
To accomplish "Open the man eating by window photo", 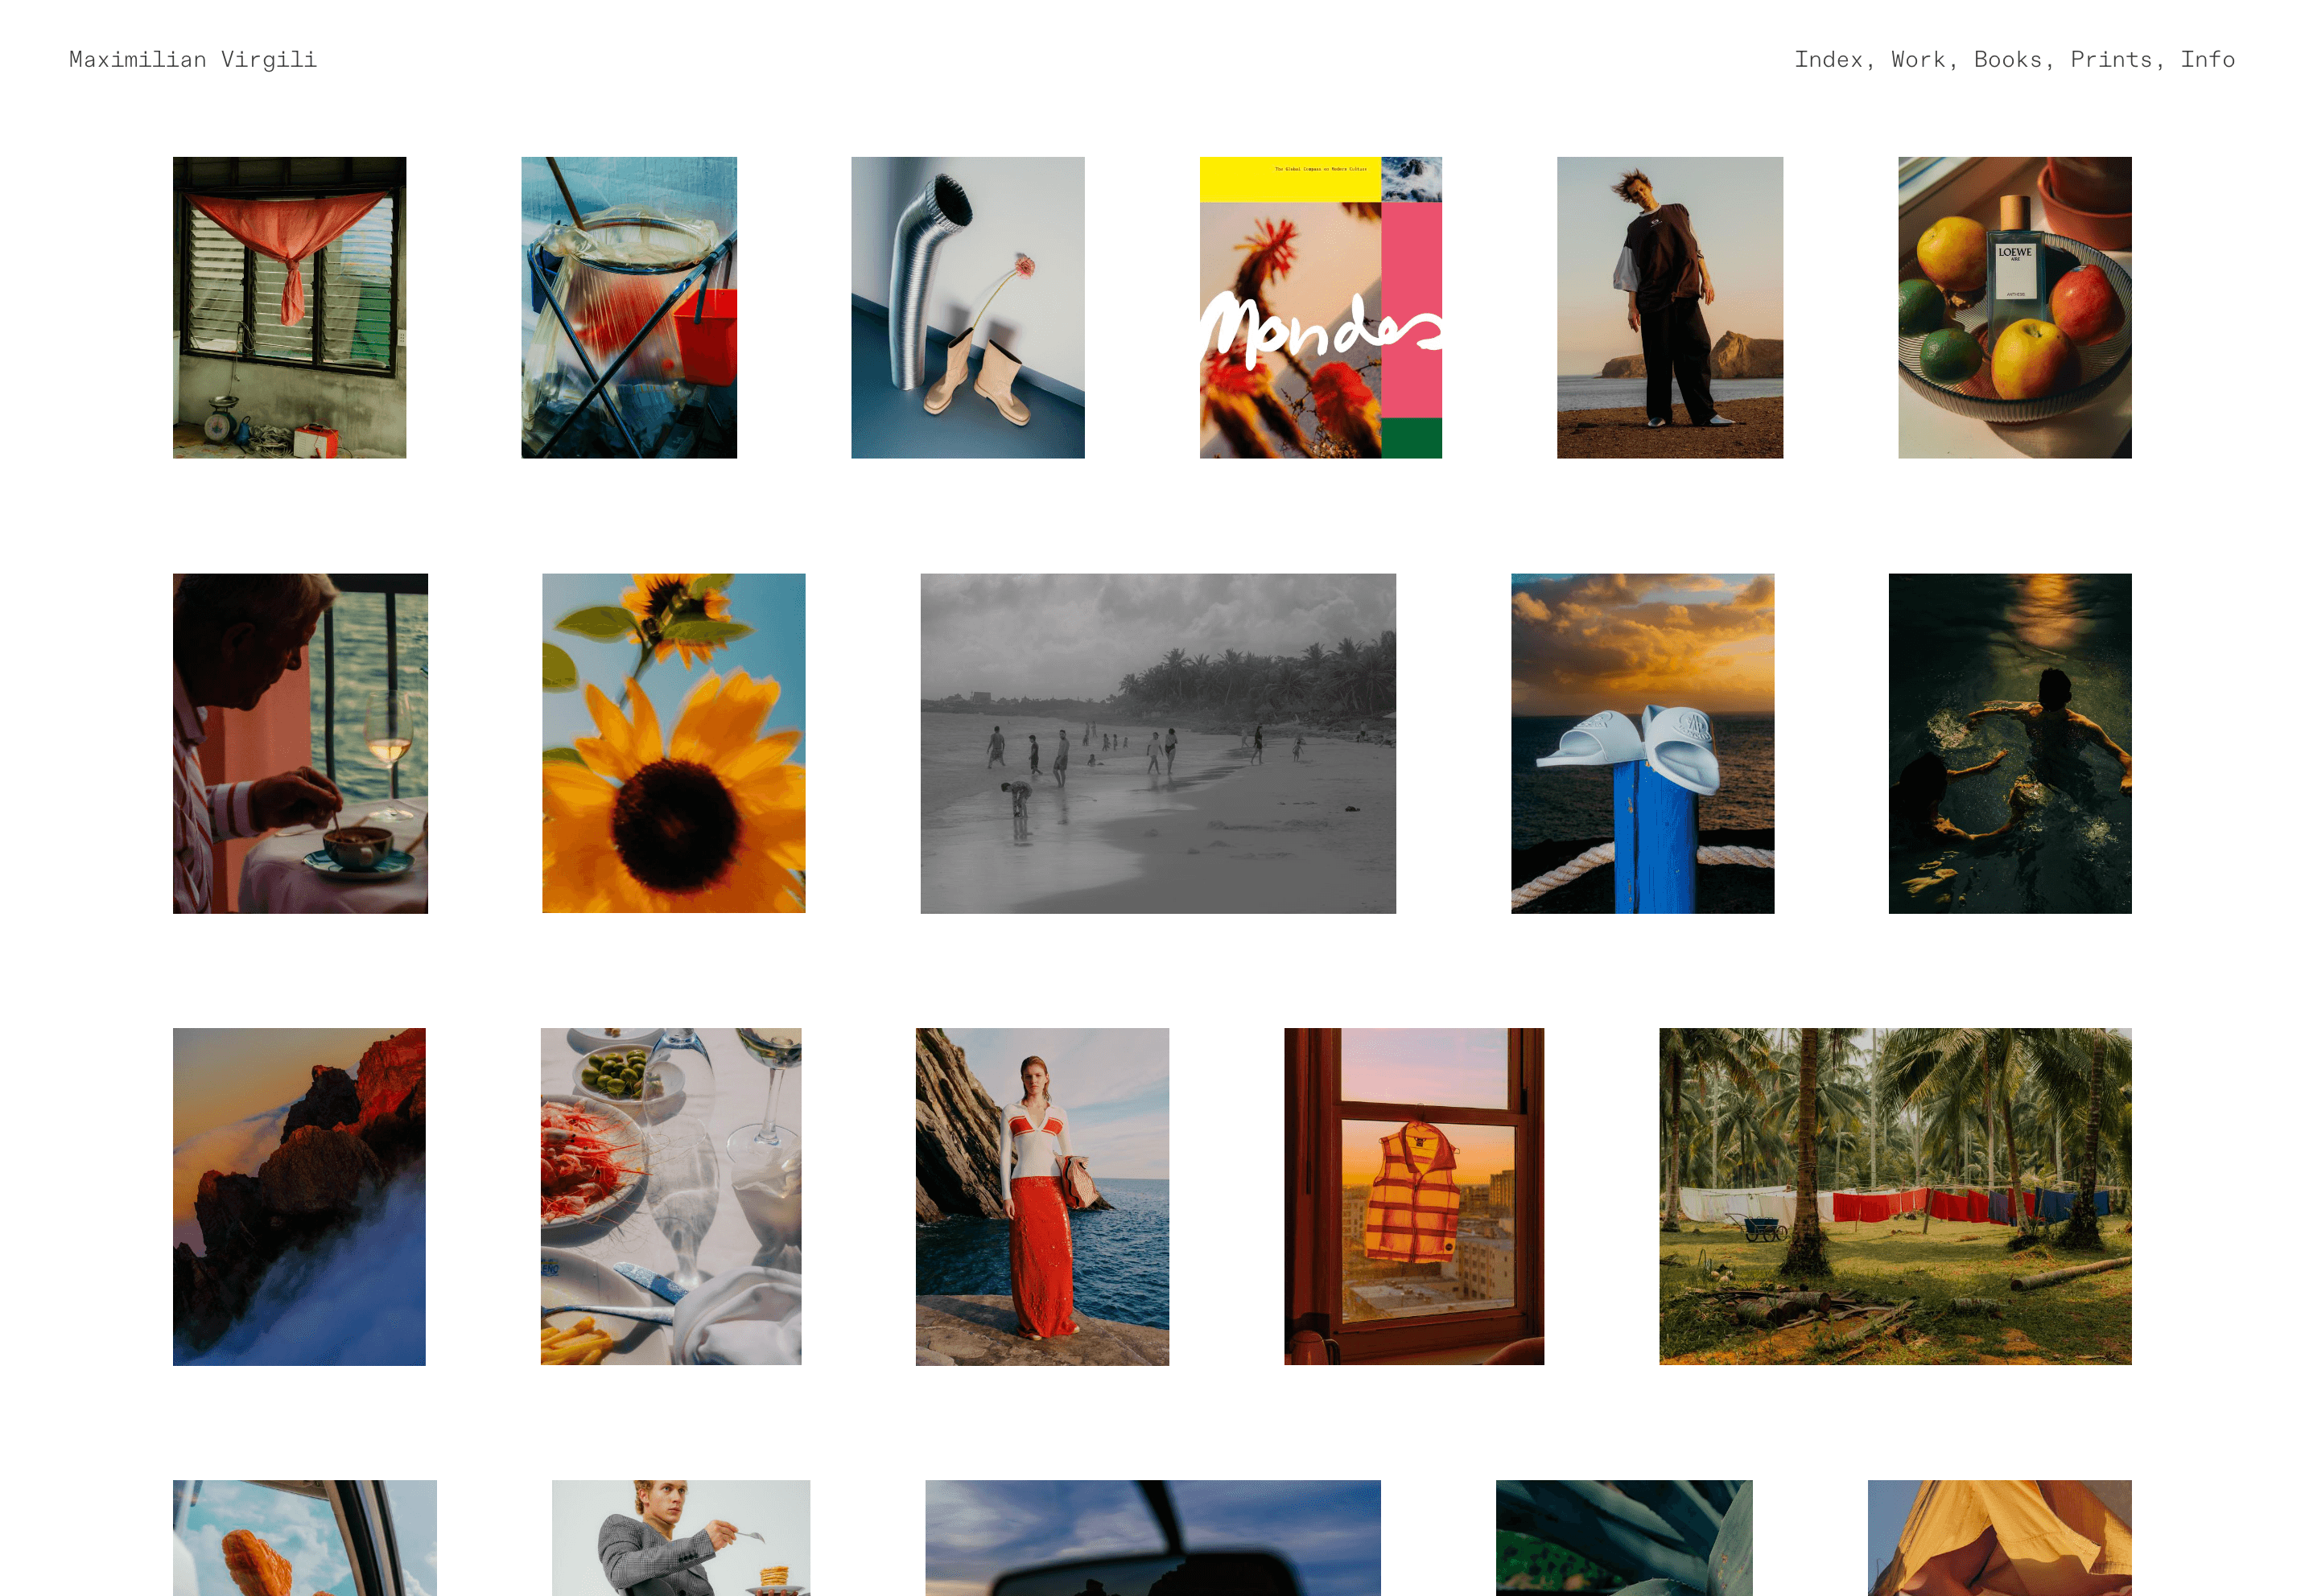I will pyautogui.click(x=300, y=742).
